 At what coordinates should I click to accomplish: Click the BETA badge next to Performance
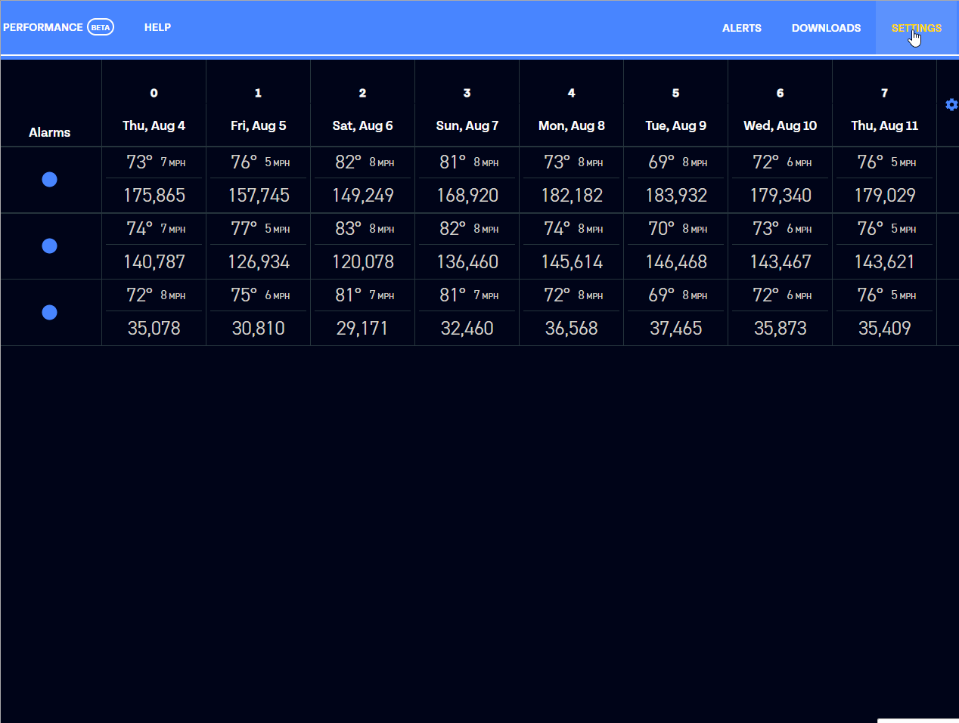[x=101, y=27]
